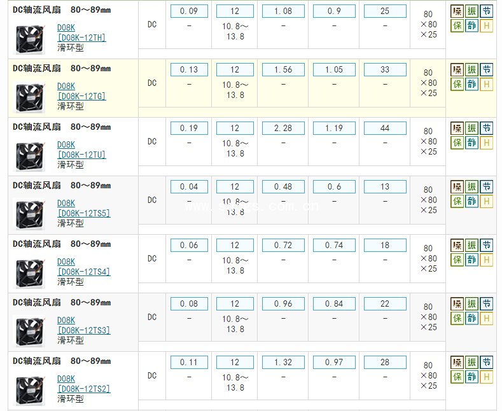Click the 1.56 power value cell

pyautogui.click(x=283, y=70)
